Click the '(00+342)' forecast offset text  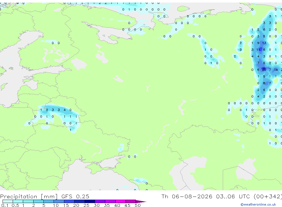point(268,196)
